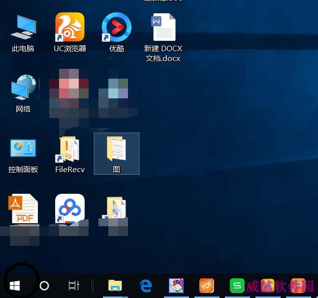Click the highlighted 图 folder
Screen dimensions: 318x298
117,153
